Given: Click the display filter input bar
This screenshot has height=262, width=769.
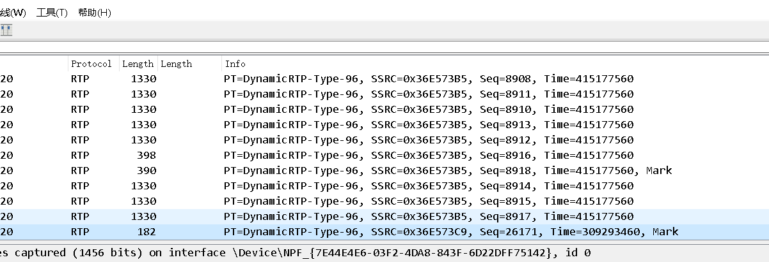Looking at the screenshot, I should (384, 47).
